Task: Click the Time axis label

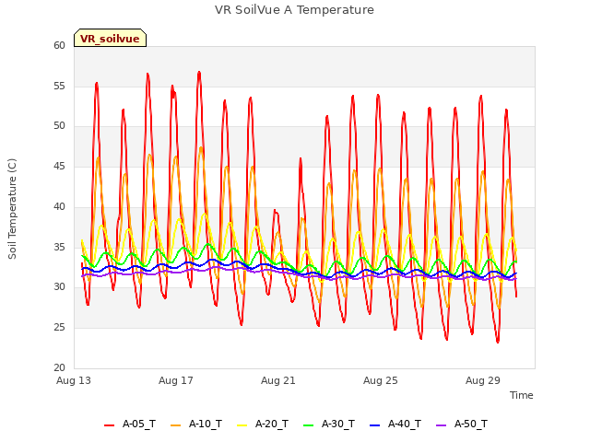Action: [x=522, y=395]
